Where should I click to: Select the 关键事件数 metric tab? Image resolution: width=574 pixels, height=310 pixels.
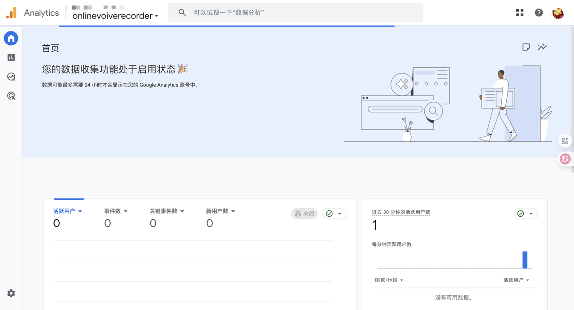pos(166,211)
